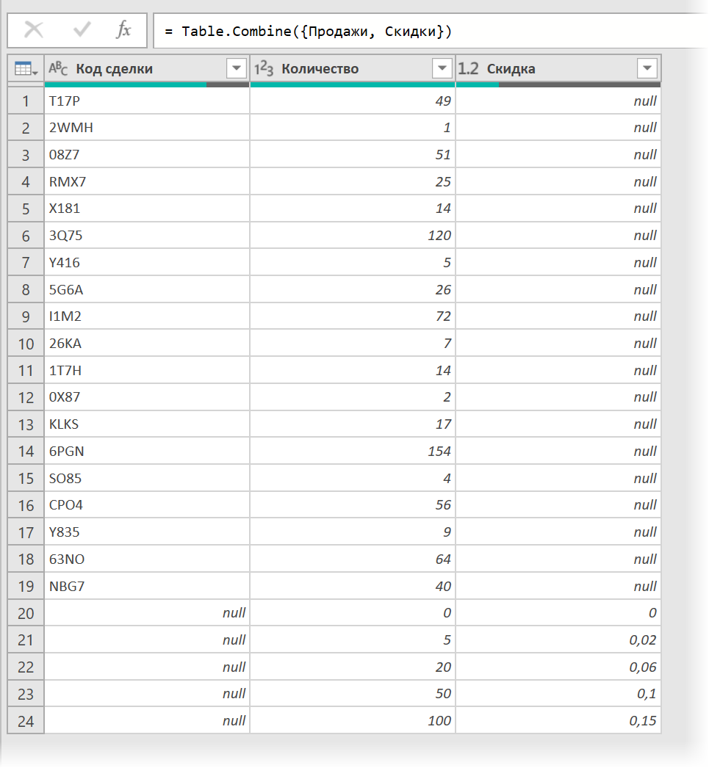Click the fx function icon
Image resolution: width=709 pixels, height=768 pixels.
coord(123,30)
